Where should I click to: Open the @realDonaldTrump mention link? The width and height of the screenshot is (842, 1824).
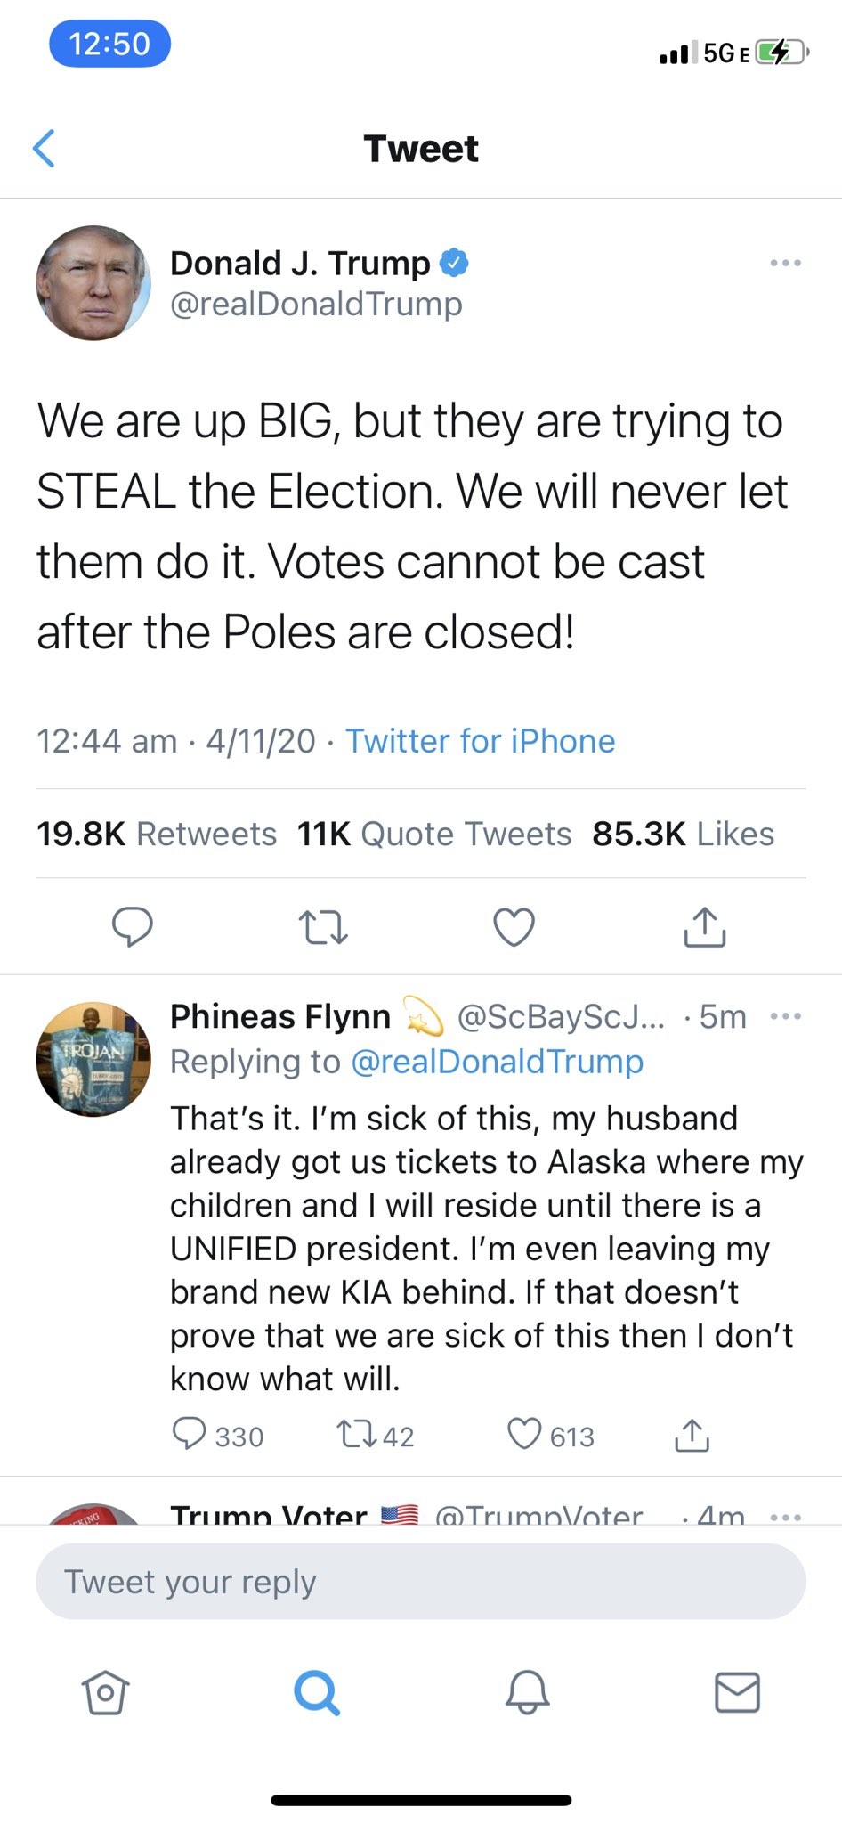pyautogui.click(x=497, y=1062)
